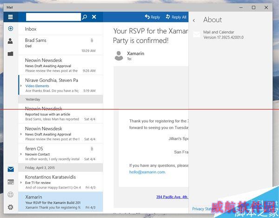The image size is (279, 218).
Task: Go back from About panel
Action: (x=194, y=20)
